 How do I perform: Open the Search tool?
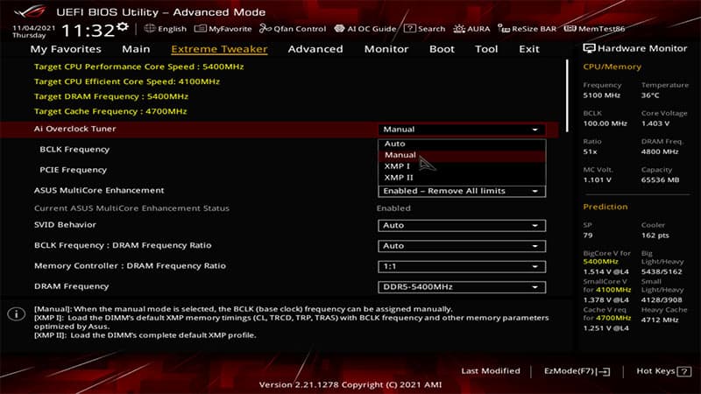pos(424,29)
